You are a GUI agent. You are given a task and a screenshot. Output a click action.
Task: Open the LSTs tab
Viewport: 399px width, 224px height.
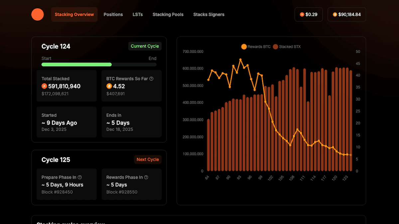[x=138, y=14]
